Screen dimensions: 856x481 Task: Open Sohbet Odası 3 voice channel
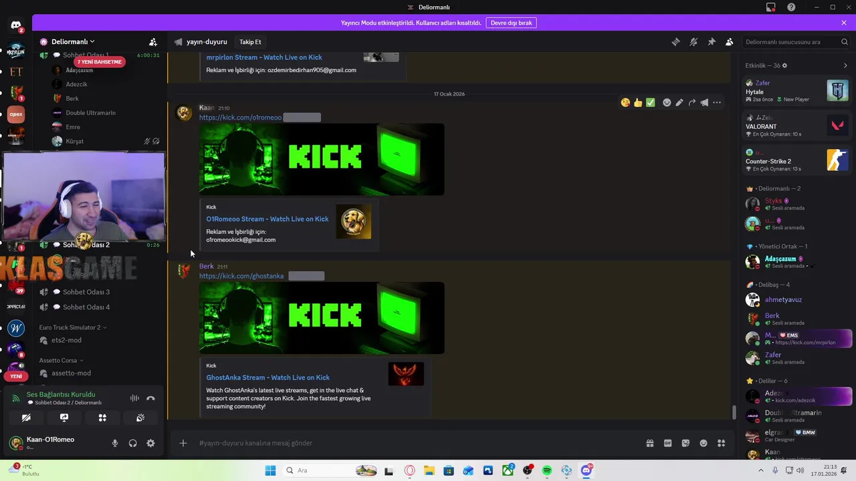pos(86,292)
